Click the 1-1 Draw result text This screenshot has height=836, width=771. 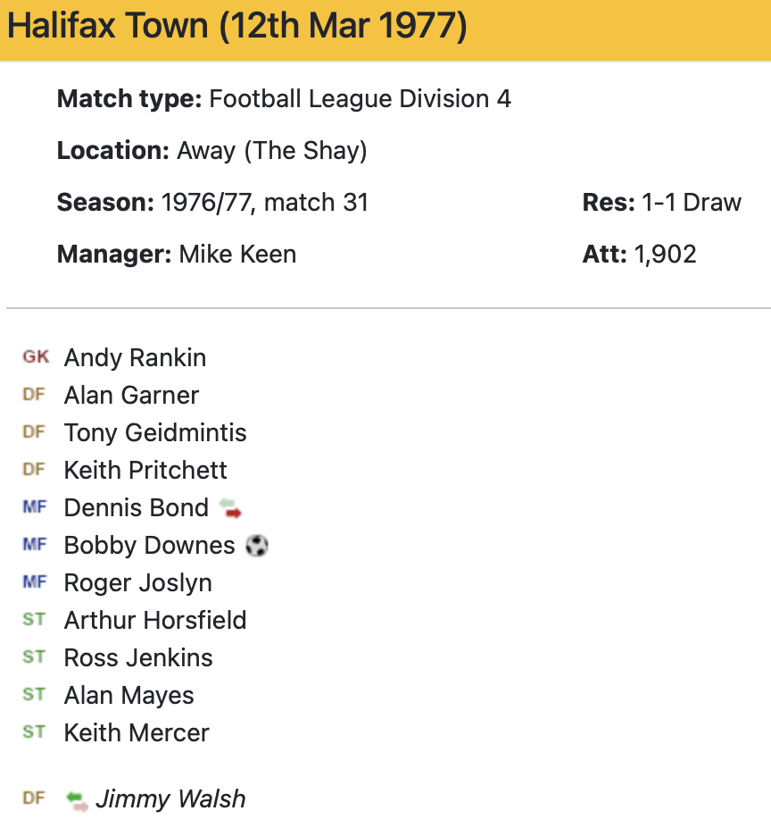pos(691,203)
